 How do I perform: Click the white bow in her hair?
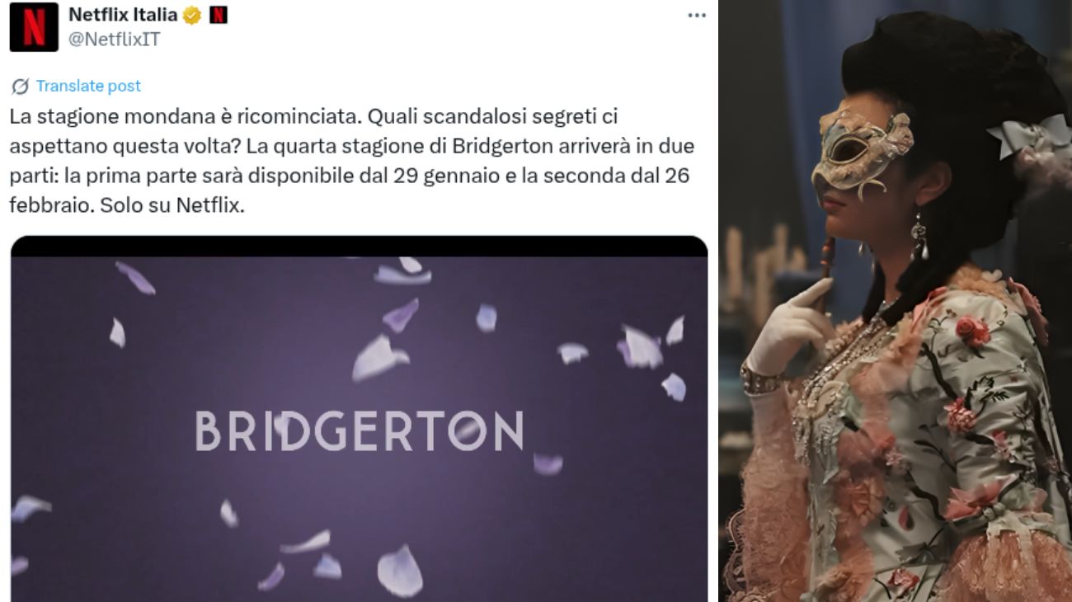(x=1027, y=137)
